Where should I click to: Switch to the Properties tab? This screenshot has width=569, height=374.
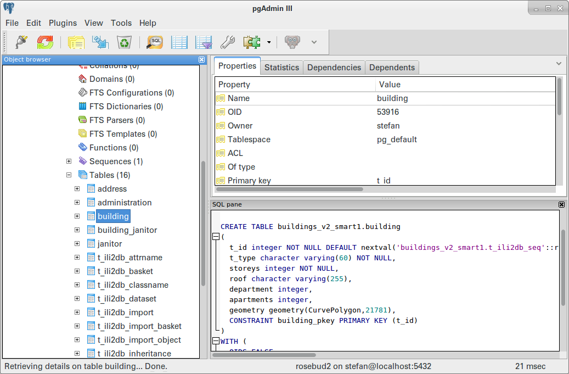(x=238, y=66)
